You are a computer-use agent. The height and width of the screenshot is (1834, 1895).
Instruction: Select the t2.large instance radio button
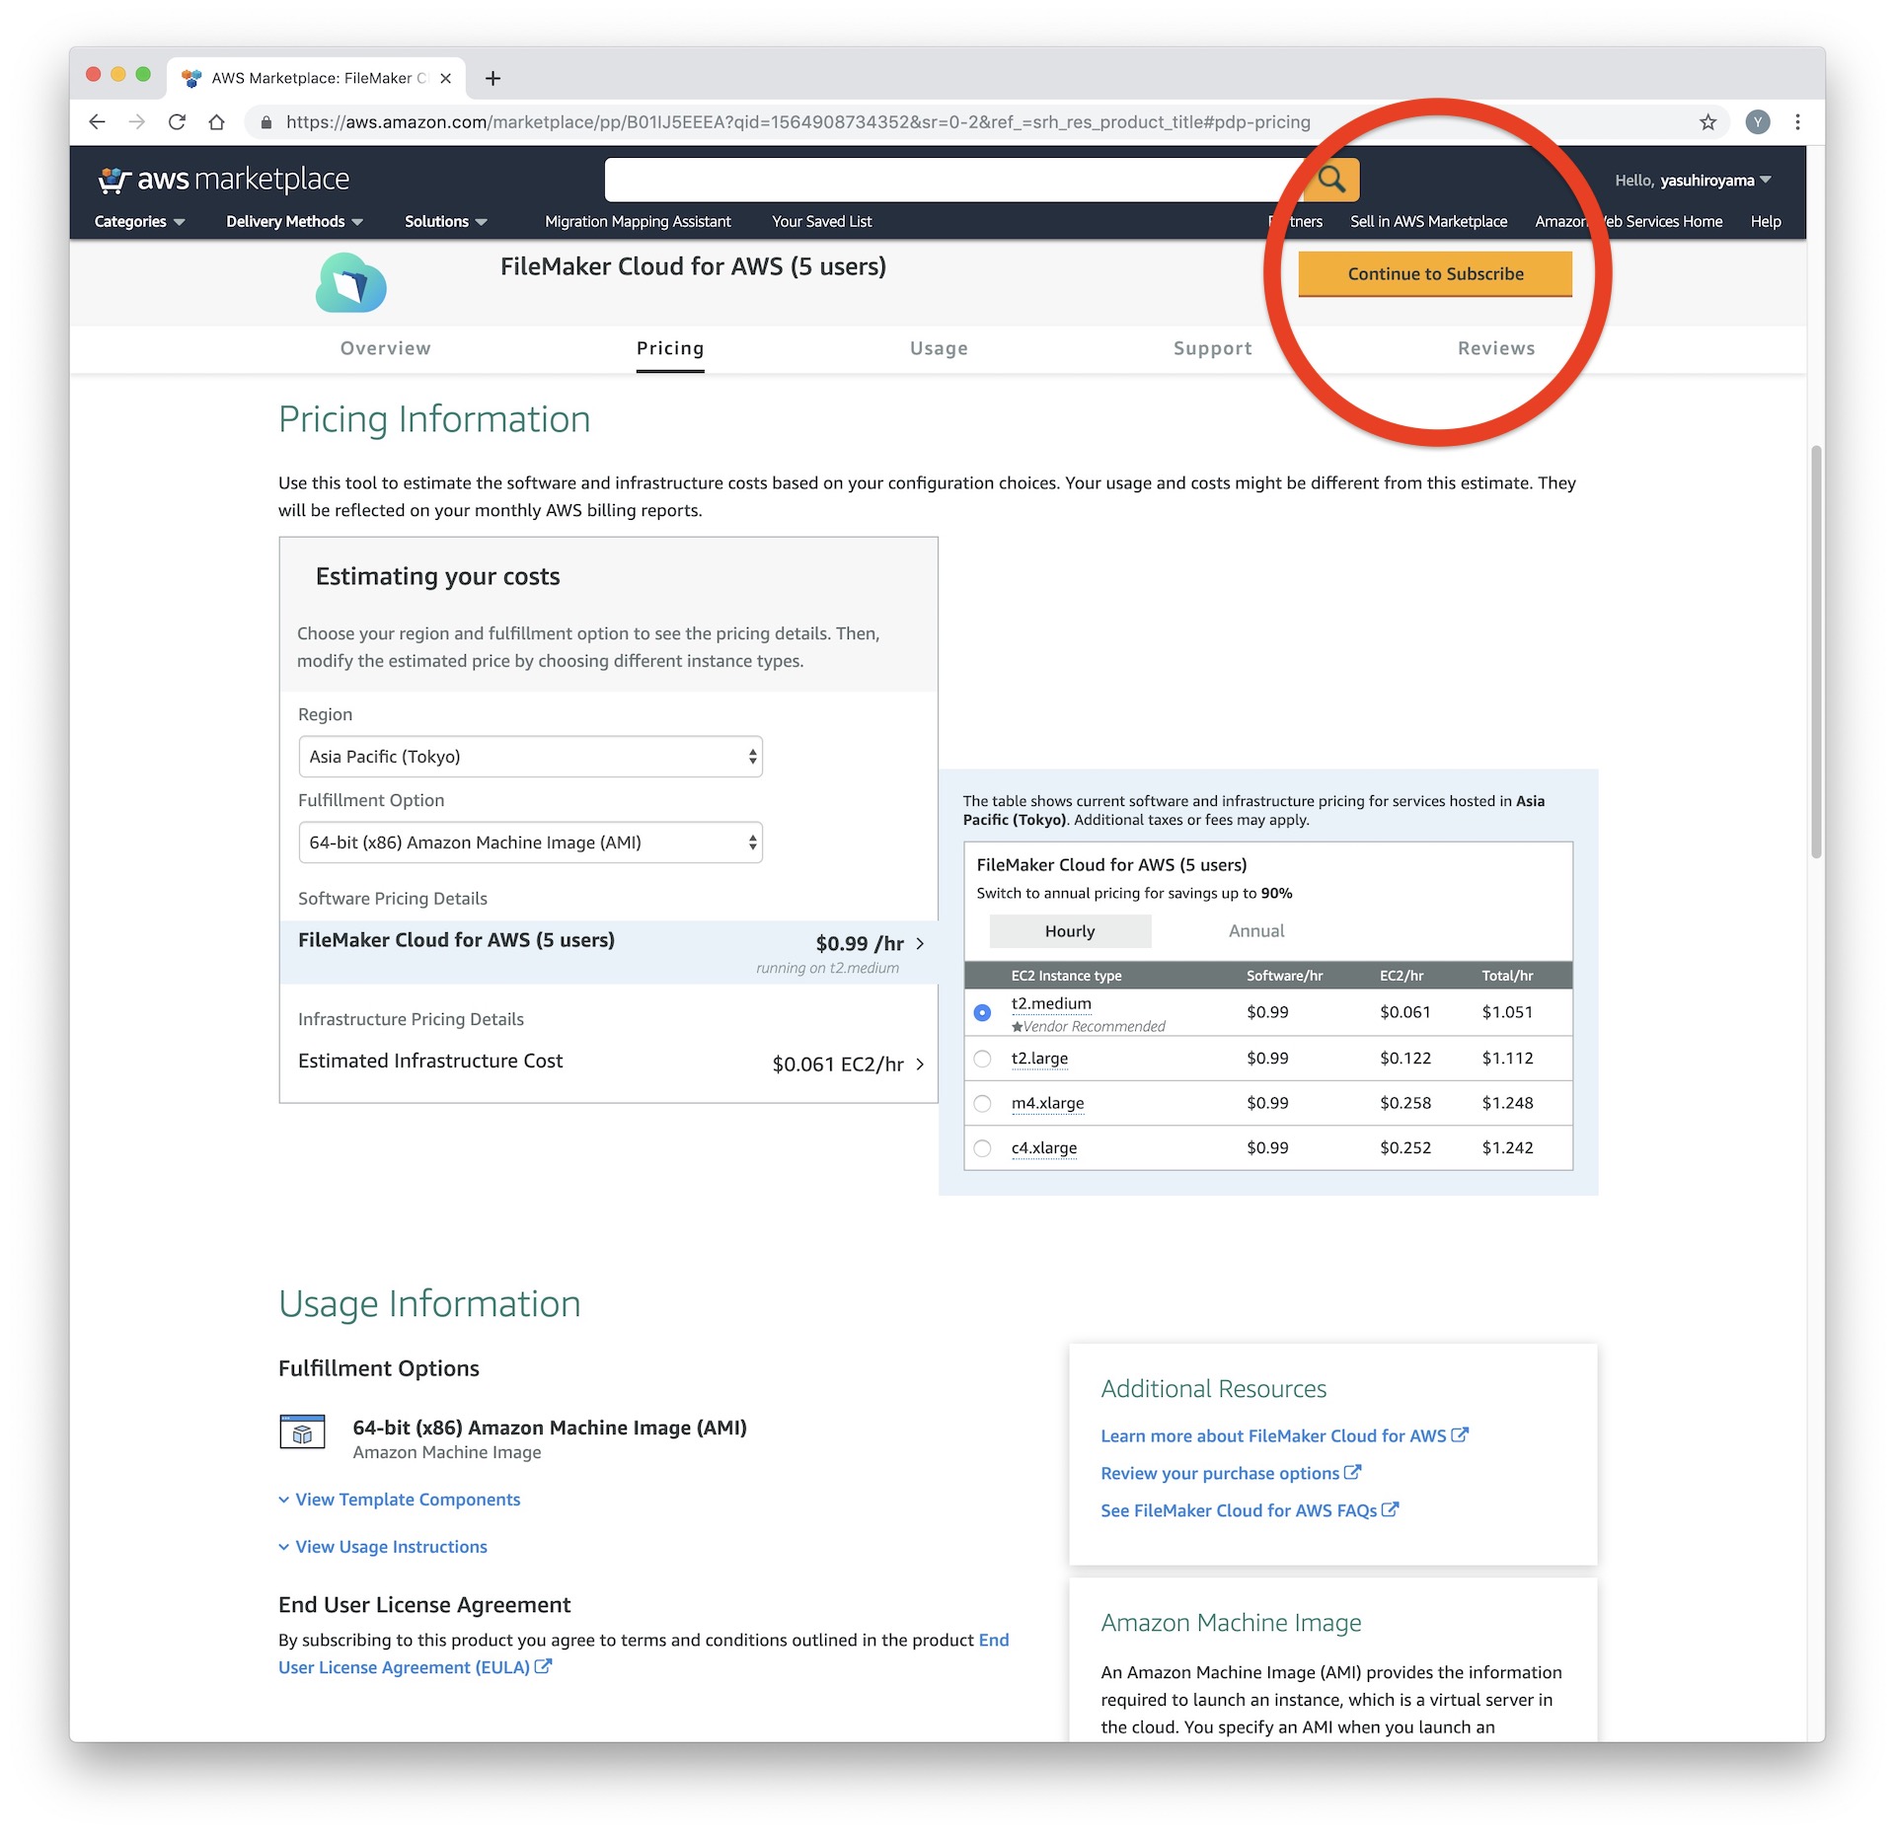coord(982,1059)
